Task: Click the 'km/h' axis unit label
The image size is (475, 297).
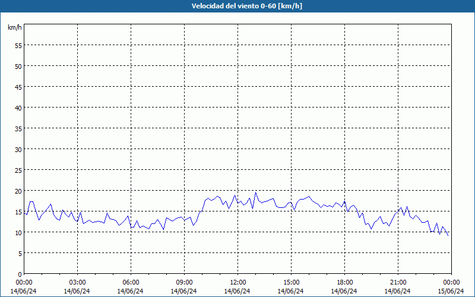Action: click(x=15, y=27)
